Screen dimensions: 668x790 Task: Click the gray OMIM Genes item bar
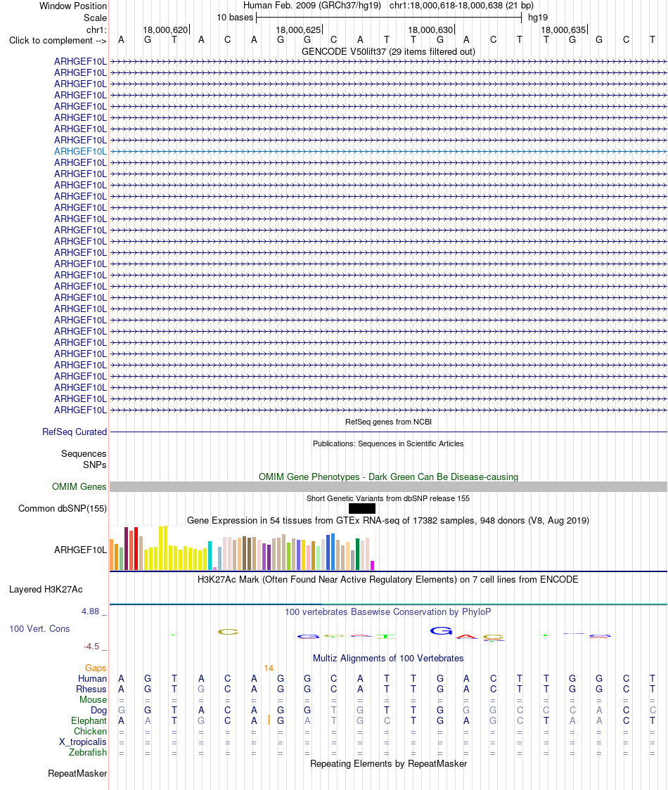click(x=388, y=486)
